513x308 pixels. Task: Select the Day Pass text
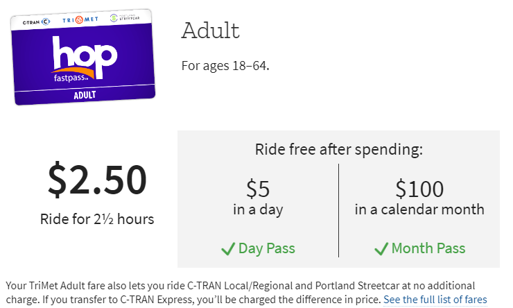click(x=267, y=248)
